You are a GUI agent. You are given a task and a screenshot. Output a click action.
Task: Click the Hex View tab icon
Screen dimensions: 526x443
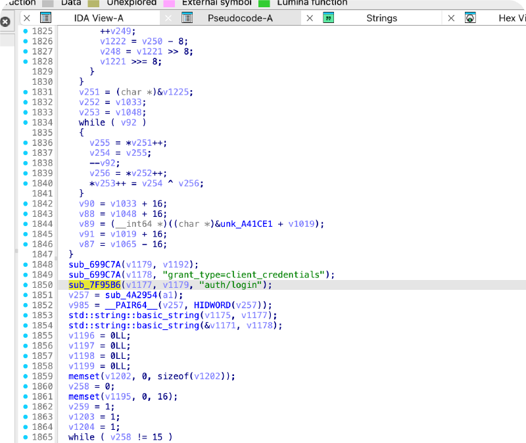[x=470, y=18]
